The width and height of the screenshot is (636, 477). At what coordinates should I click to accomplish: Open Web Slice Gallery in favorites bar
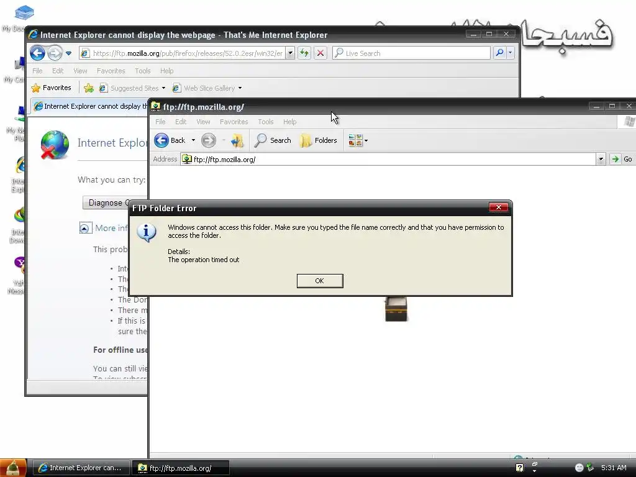(x=207, y=88)
